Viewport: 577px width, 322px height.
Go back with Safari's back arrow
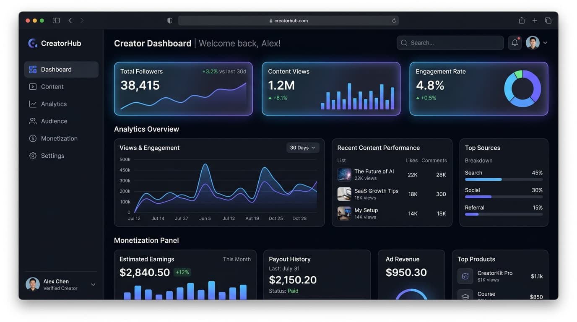click(70, 21)
